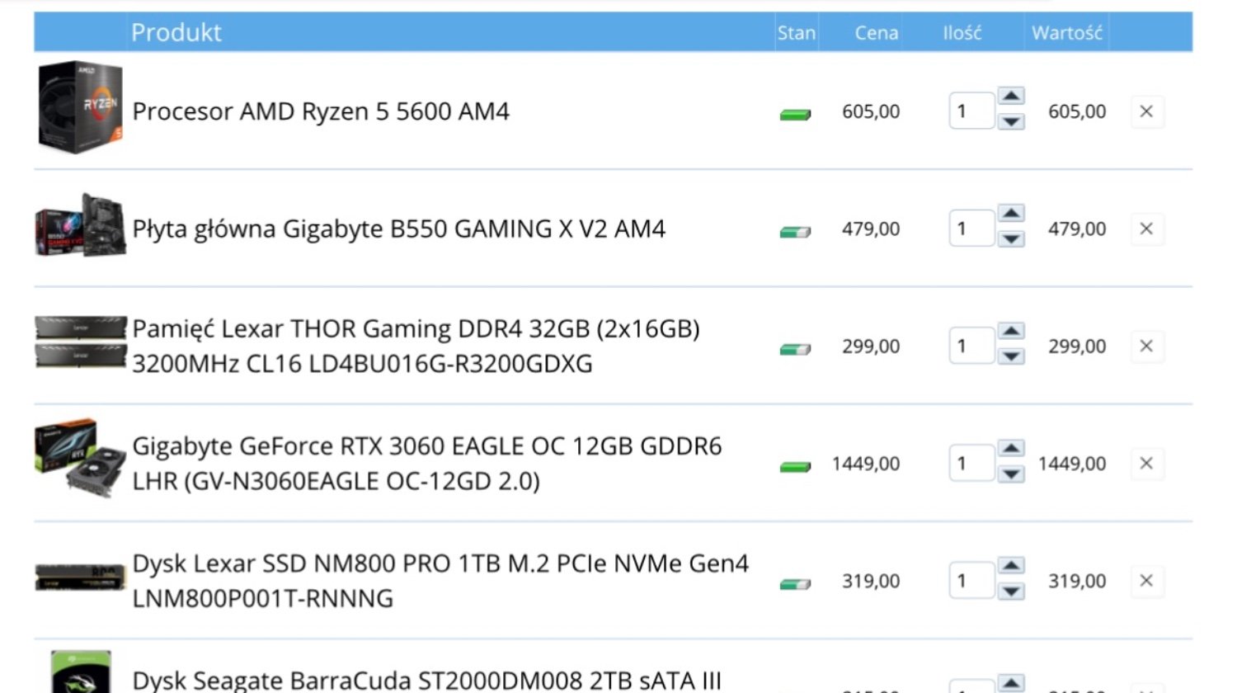Edit quantity field for Lexar SSD NM800
This screenshot has height=693, width=1237.
(971, 580)
